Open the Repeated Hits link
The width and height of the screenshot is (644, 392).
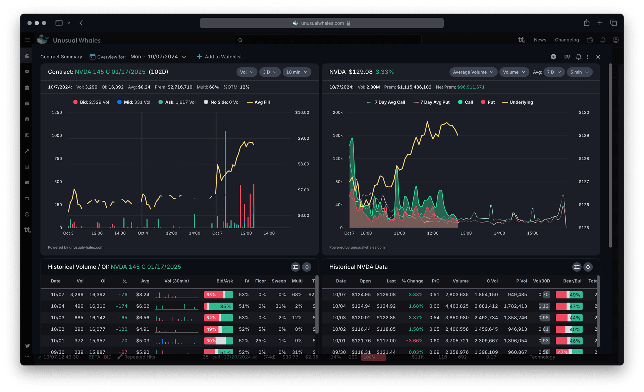tap(140, 357)
